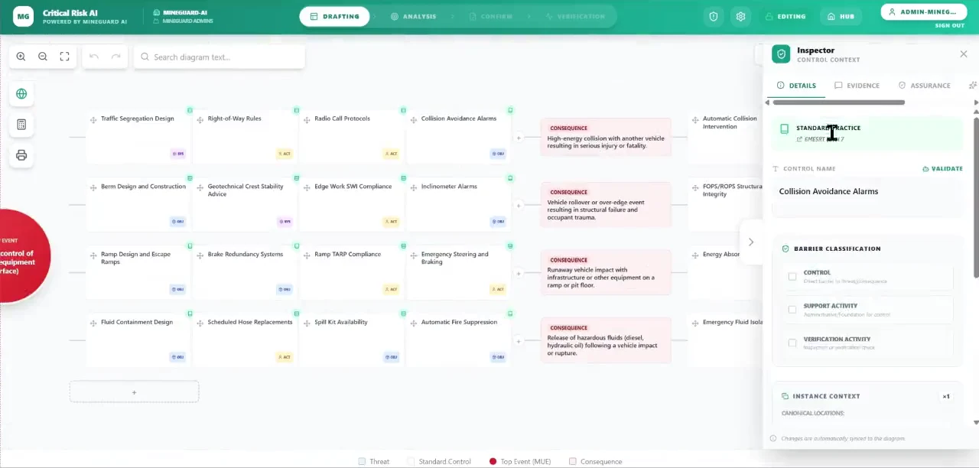Image resolution: width=979 pixels, height=468 pixels.
Task: Zoom in on the diagram
Action: click(x=21, y=57)
